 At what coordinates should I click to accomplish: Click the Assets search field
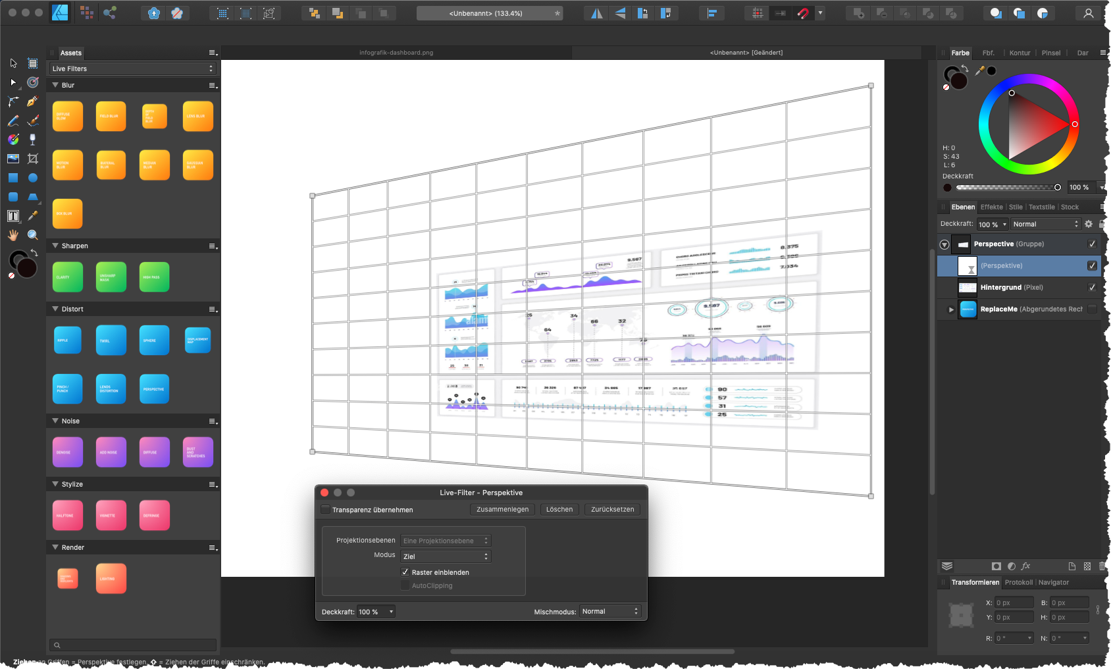[133, 645]
